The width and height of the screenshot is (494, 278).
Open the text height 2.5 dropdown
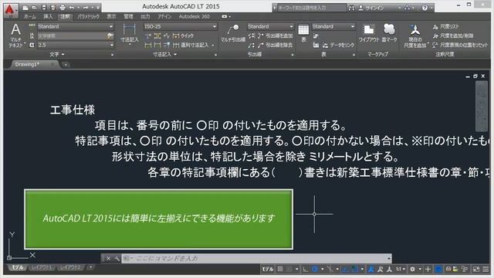tap(76, 45)
